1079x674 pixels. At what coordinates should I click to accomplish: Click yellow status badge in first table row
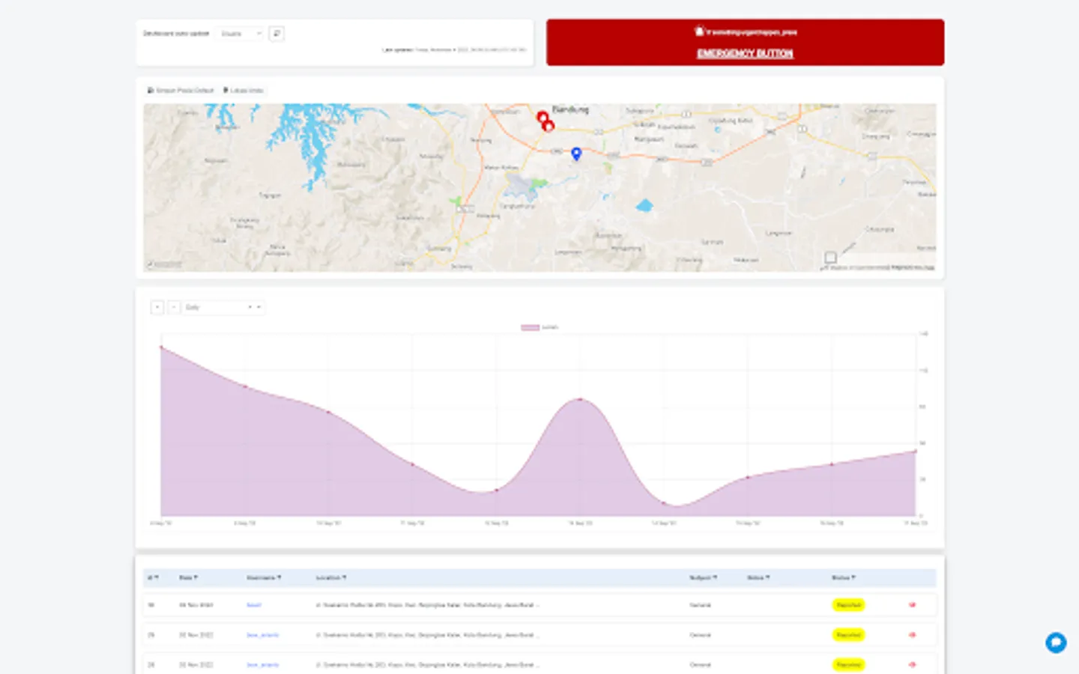tap(848, 605)
